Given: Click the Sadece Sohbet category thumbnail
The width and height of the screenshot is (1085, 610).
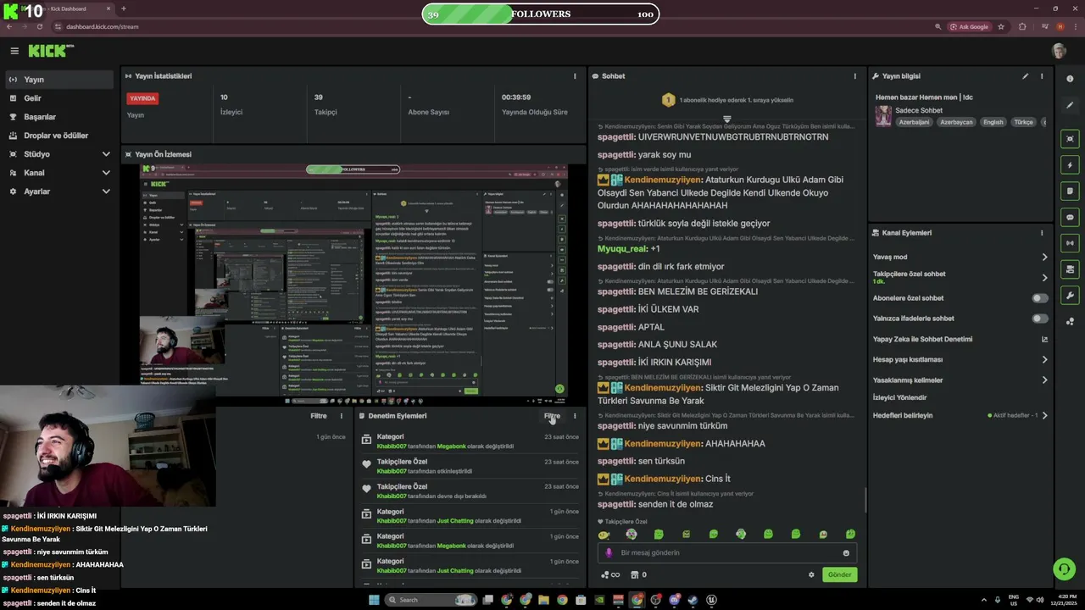Looking at the screenshot, I should pos(883,115).
